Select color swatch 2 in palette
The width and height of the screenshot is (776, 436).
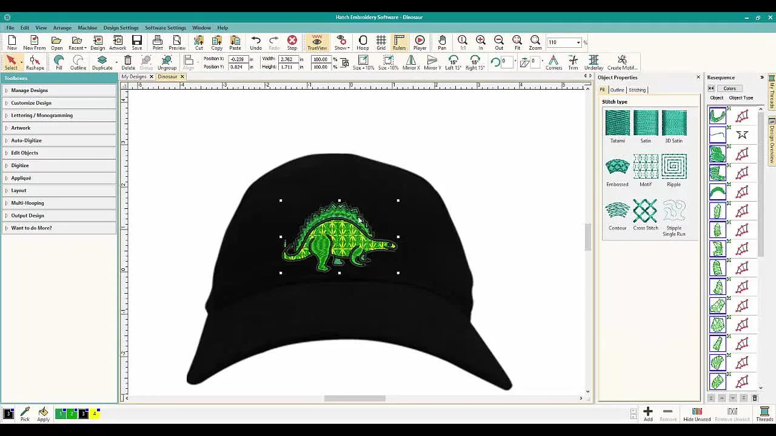pos(72,414)
